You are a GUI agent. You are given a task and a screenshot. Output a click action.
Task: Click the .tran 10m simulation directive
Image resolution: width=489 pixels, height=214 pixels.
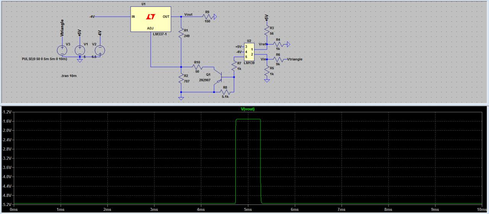click(x=69, y=76)
